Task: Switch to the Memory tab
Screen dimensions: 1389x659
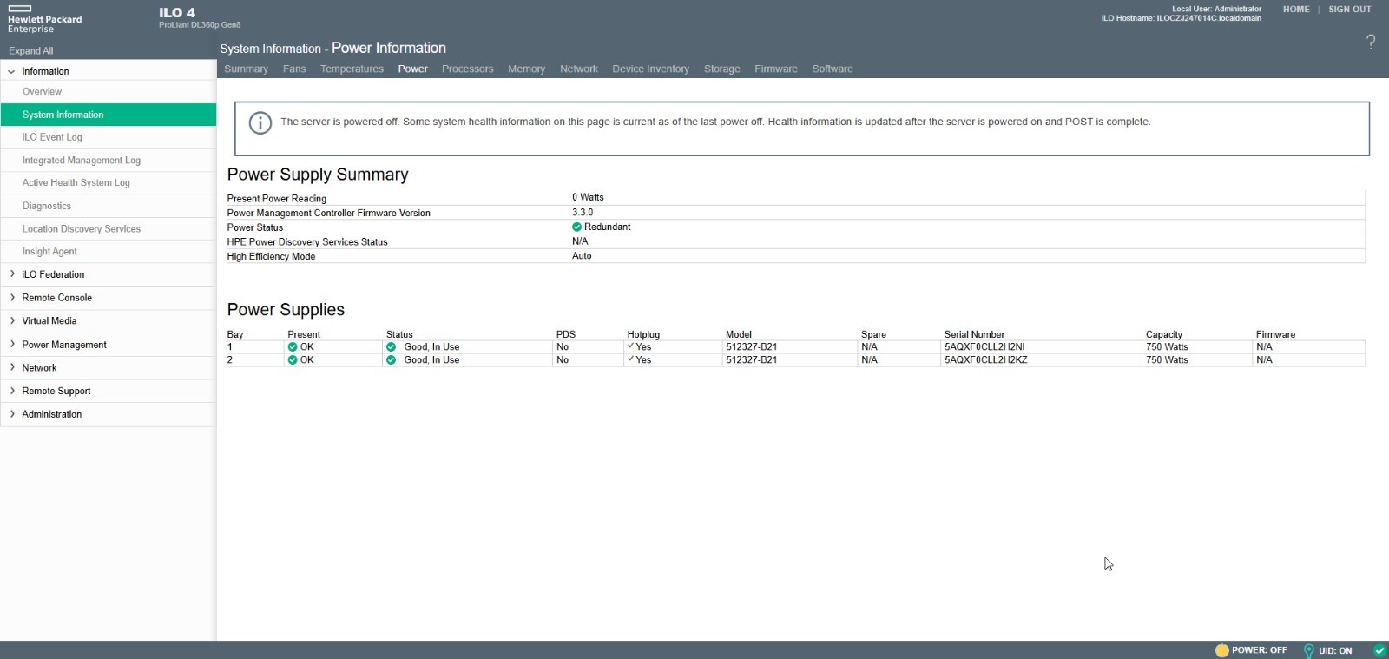Action: coord(526,69)
